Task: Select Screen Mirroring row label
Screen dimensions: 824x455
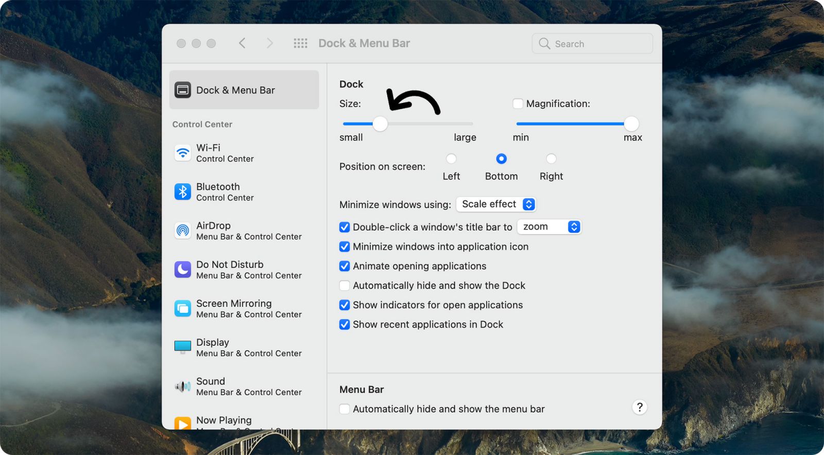Action: [234, 304]
